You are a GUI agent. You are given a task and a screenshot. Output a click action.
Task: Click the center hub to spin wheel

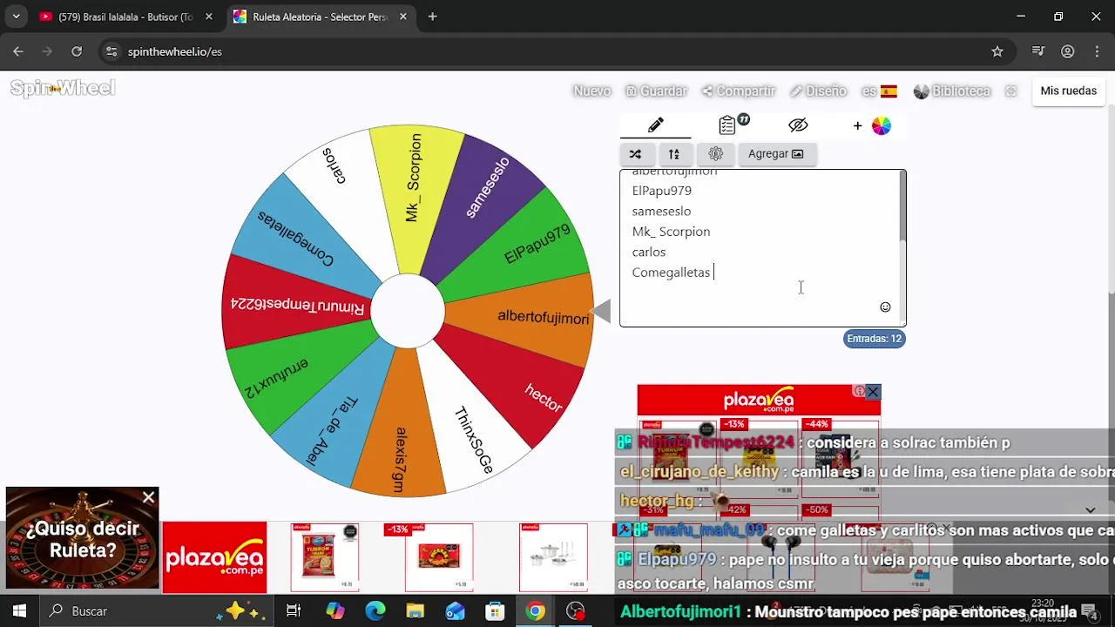(408, 311)
